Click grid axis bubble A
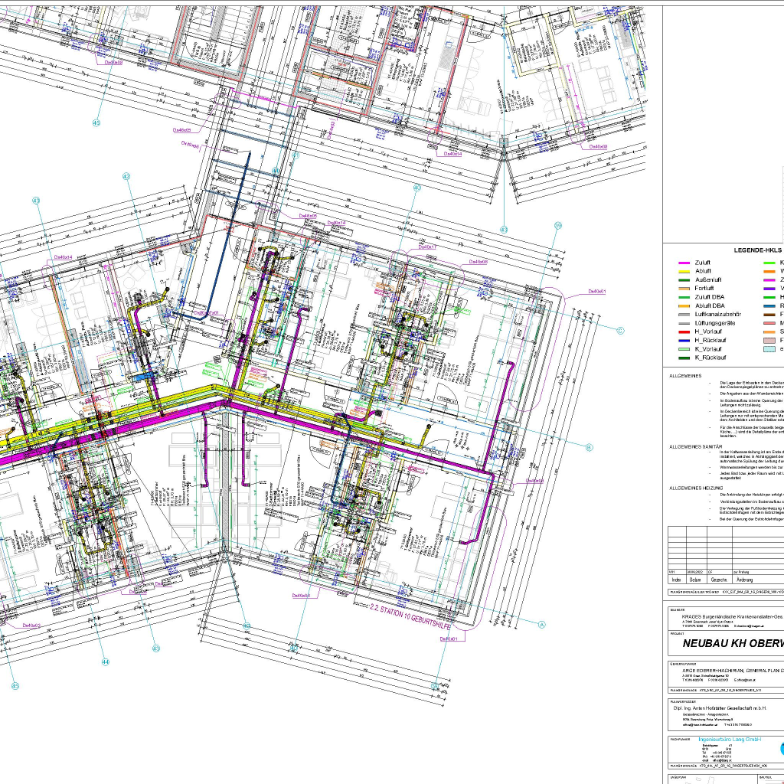 point(542,625)
